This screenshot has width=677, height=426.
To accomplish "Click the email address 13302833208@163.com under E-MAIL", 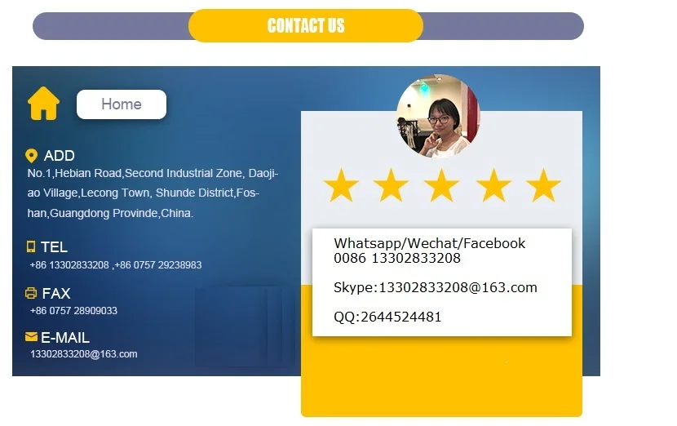I will tap(84, 354).
